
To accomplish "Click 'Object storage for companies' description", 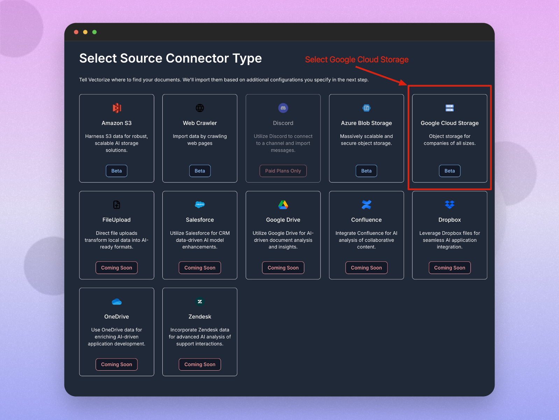I will 450,140.
